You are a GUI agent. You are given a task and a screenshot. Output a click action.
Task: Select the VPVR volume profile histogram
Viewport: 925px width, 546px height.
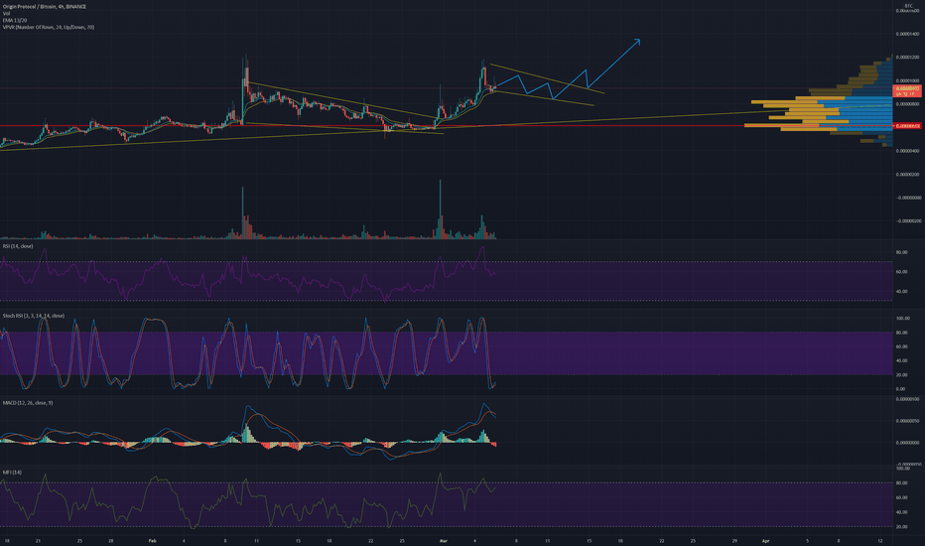819,100
